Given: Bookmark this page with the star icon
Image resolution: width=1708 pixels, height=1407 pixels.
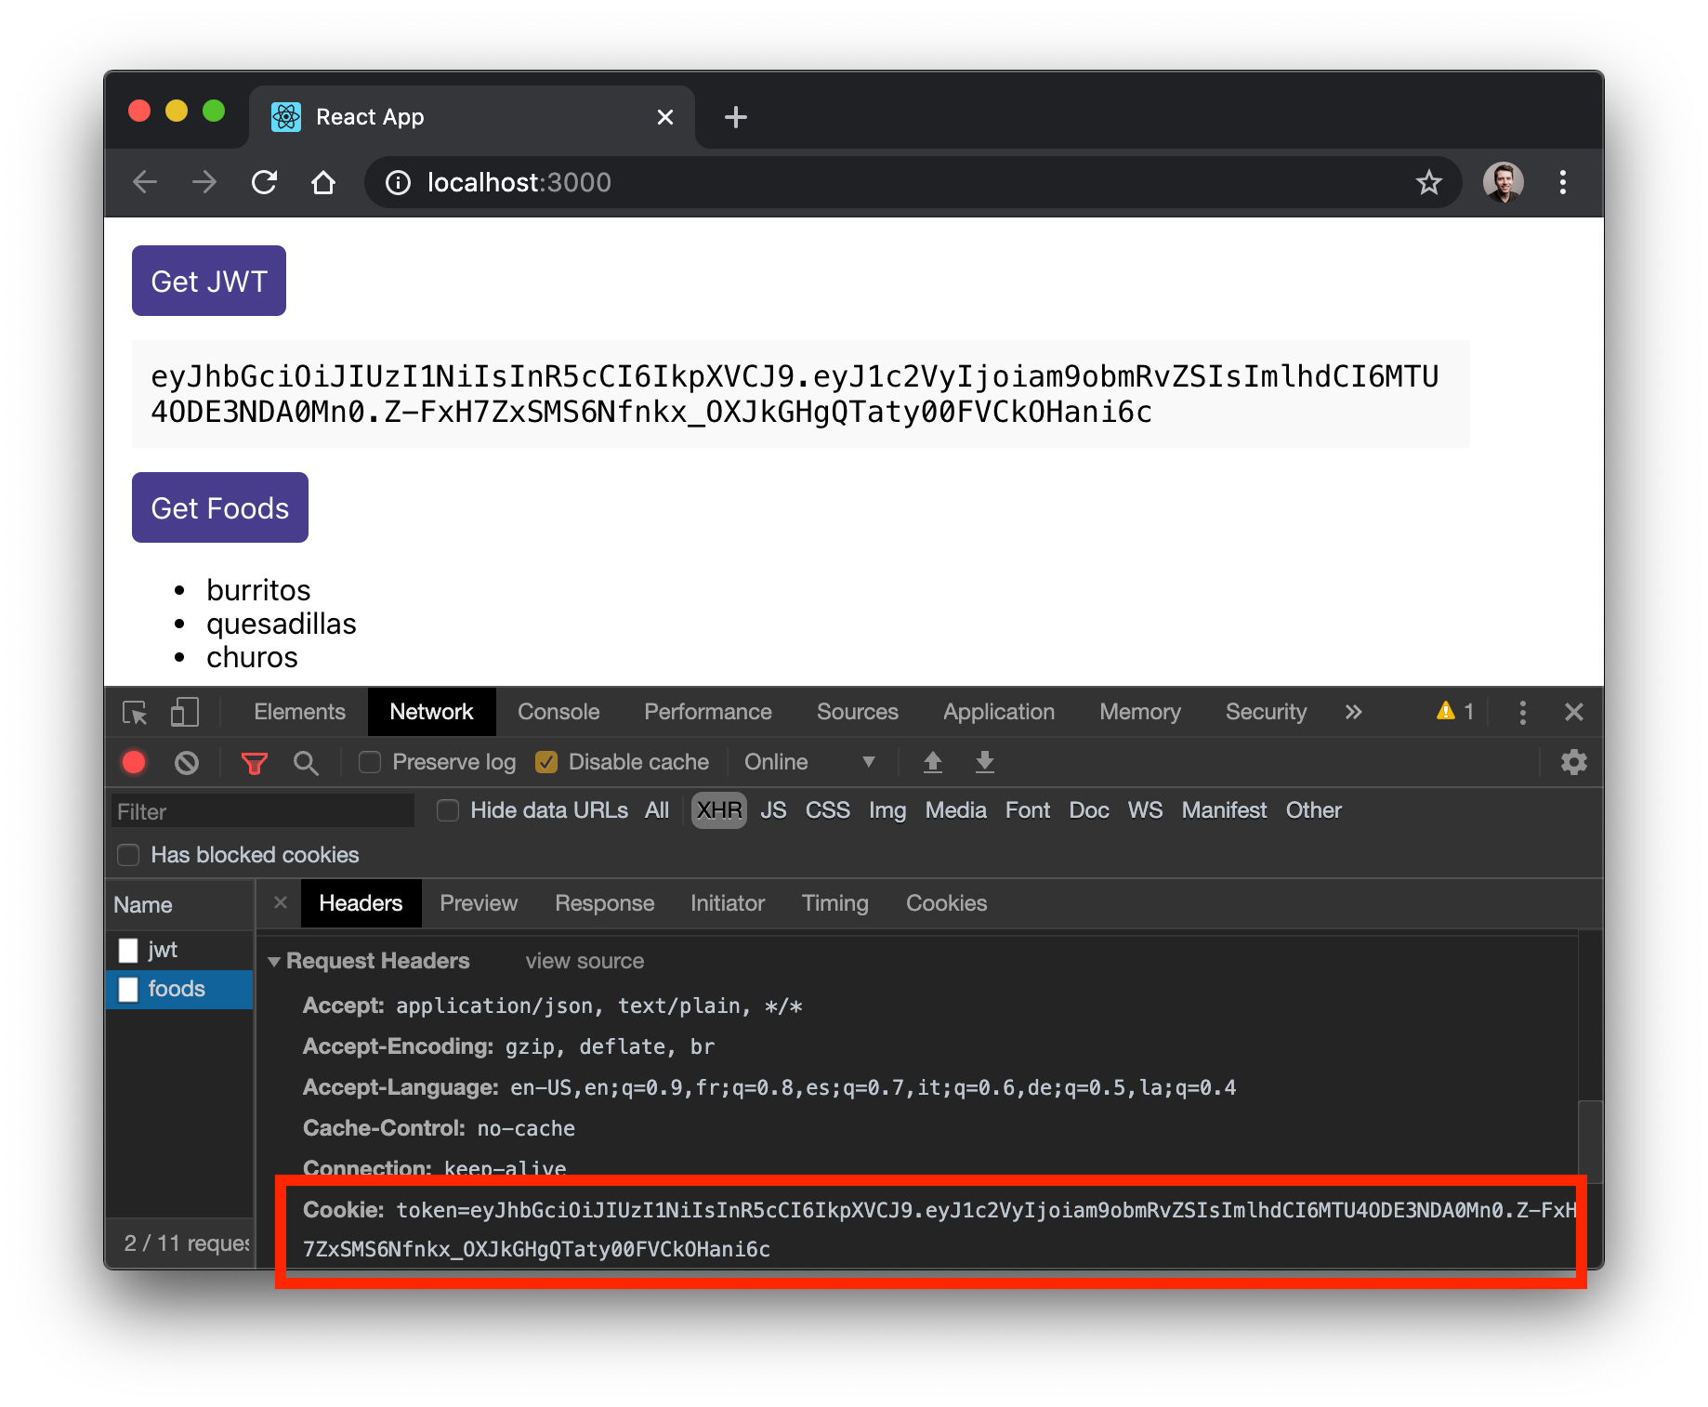Looking at the screenshot, I should click(x=1429, y=182).
